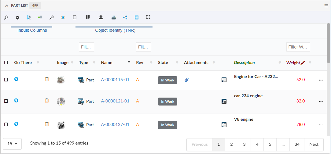Click the search magnifier icon in toolbar
This screenshot has width=331, height=154.
(x=6, y=17)
